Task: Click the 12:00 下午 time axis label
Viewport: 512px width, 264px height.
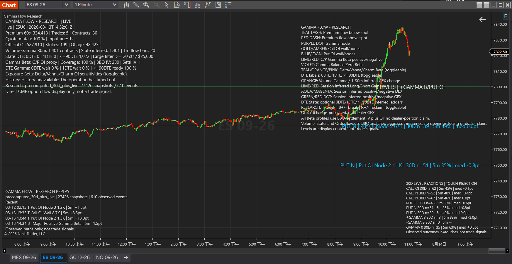Action: (127, 244)
